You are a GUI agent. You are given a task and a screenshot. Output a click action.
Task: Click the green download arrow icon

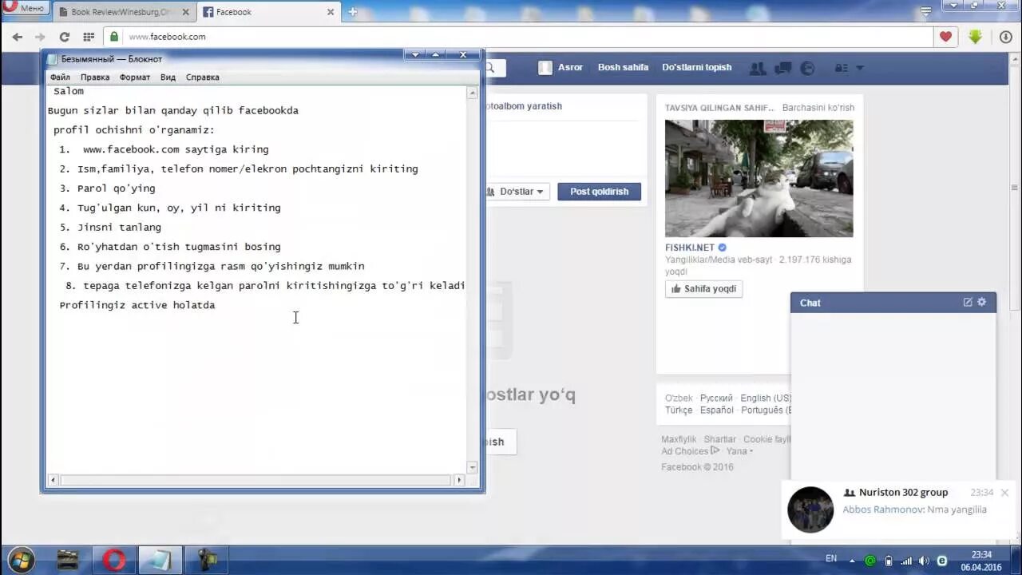click(975, 37)
